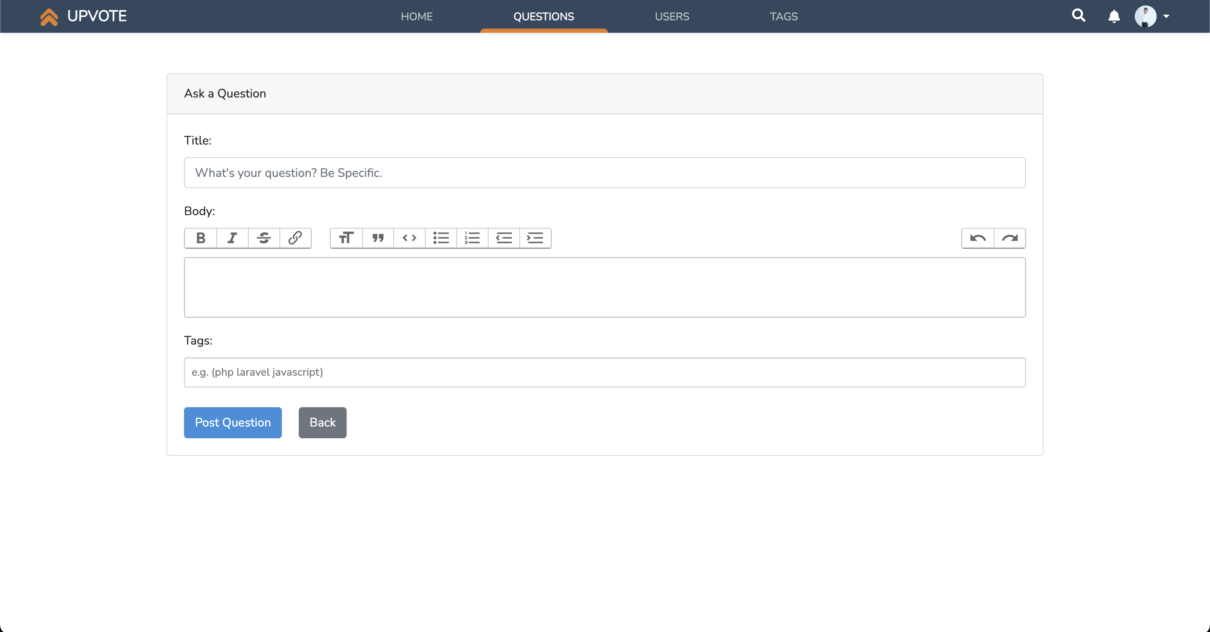Undo the last edit

tap(978, 238)
